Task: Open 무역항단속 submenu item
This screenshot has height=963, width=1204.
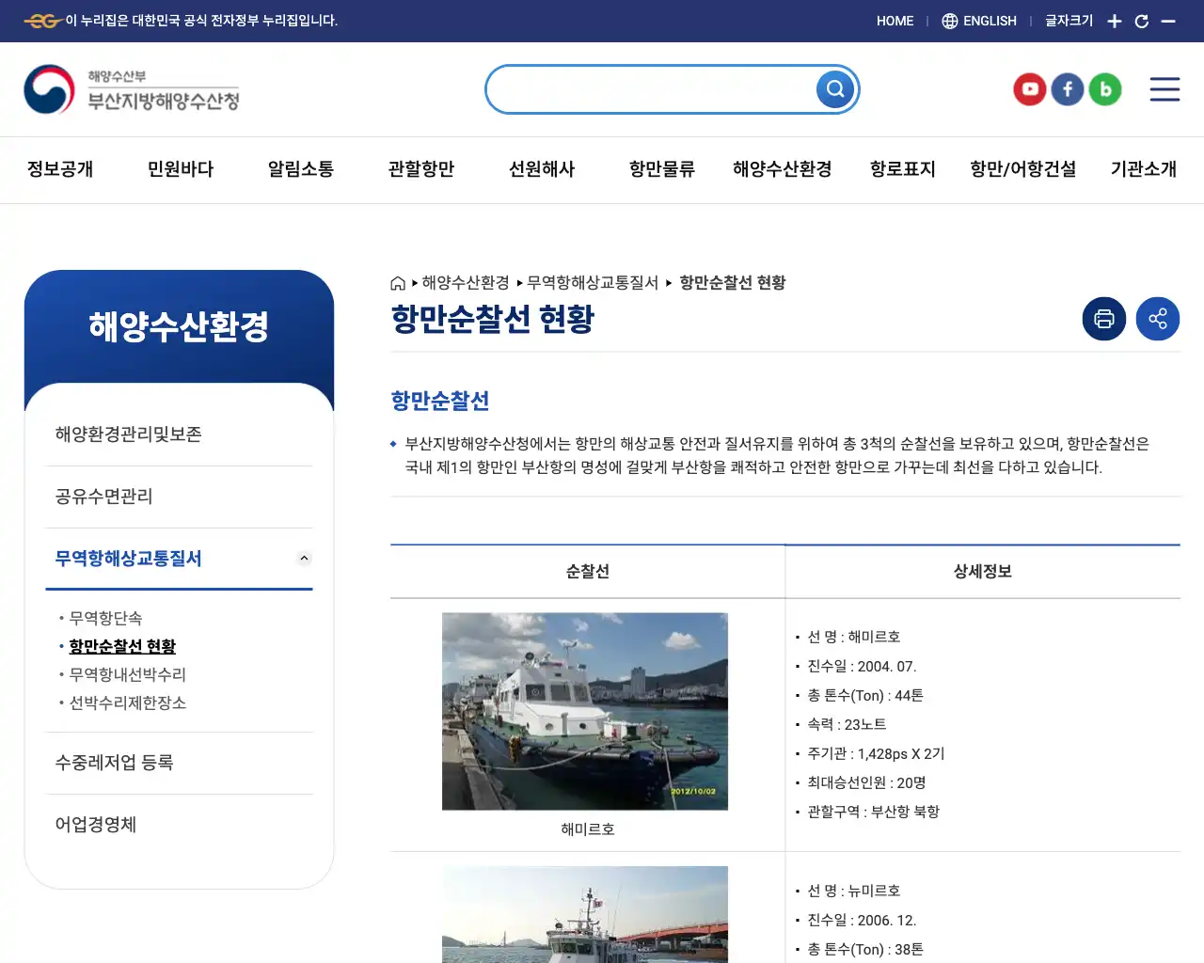Action: click(x=106, y=618)
